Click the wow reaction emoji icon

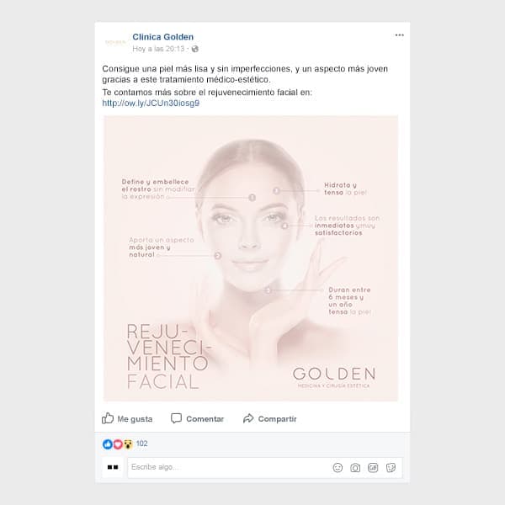(128, 444)
